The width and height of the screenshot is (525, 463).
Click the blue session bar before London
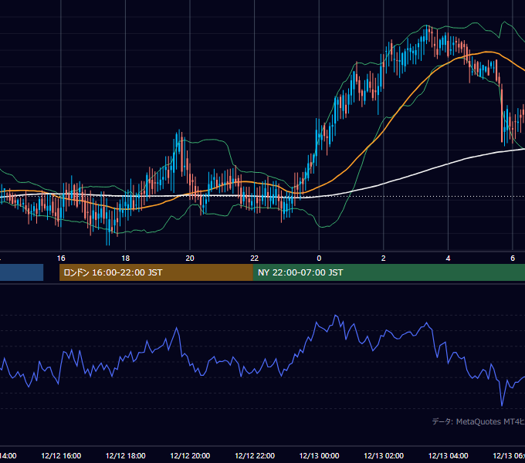coord(22,272)
